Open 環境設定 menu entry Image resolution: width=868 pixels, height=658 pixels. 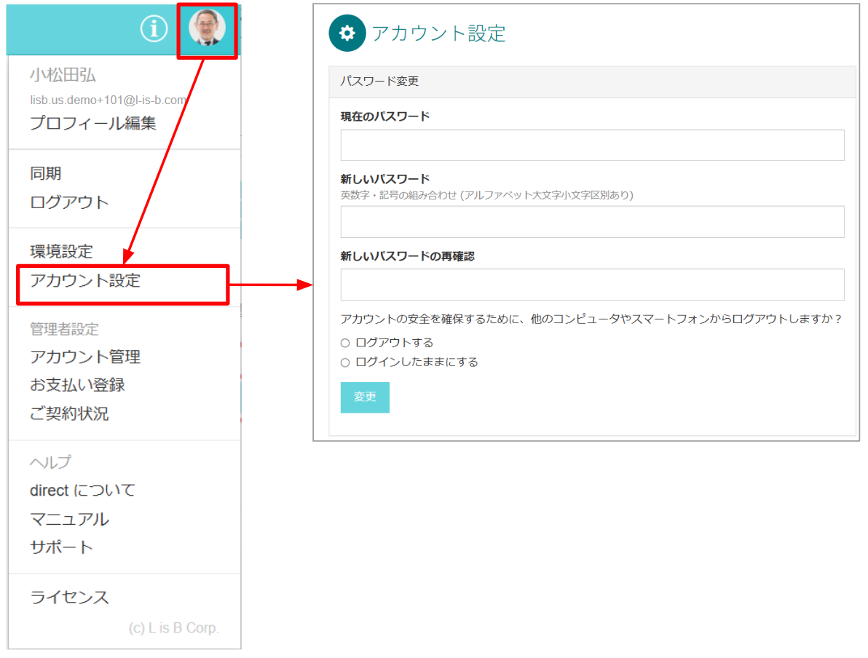click(61, 251)
